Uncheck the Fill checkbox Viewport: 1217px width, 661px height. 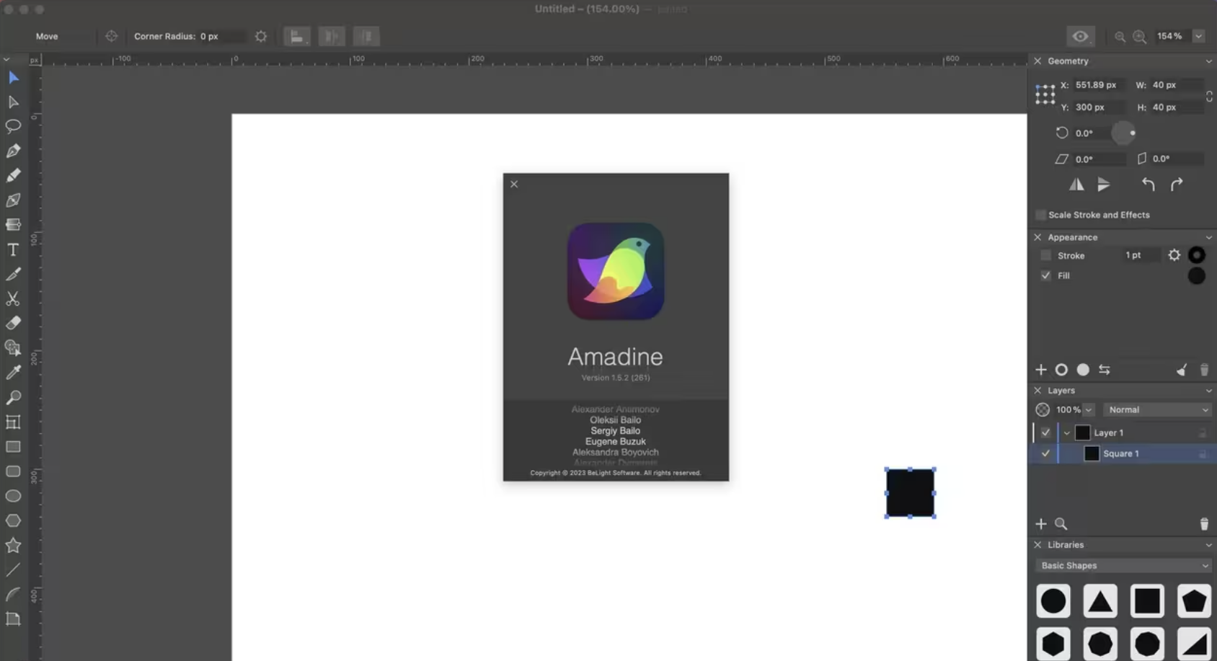(x=1045, y=275)
